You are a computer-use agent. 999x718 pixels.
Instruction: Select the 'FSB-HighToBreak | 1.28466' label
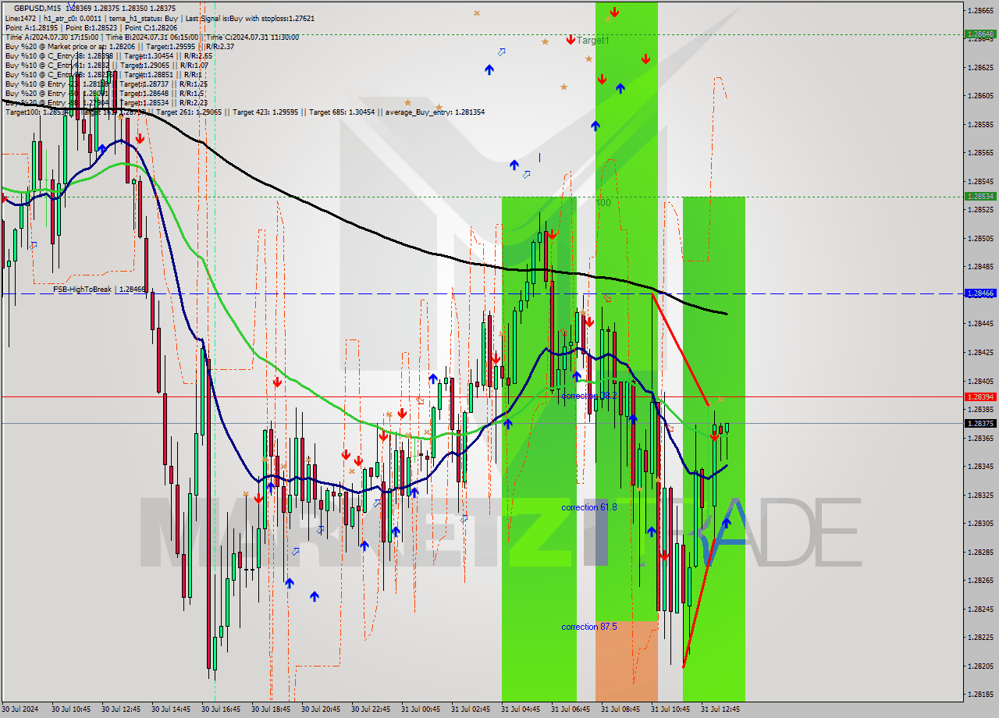[99, 290]
